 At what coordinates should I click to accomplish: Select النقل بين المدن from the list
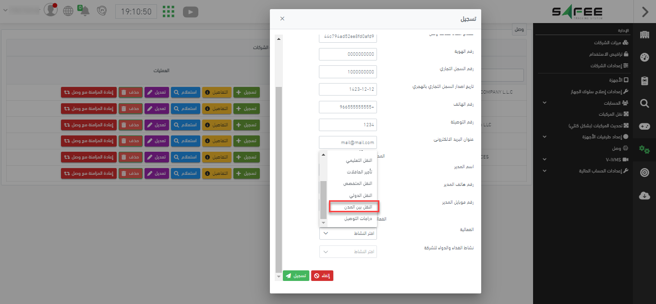point(354,207)
